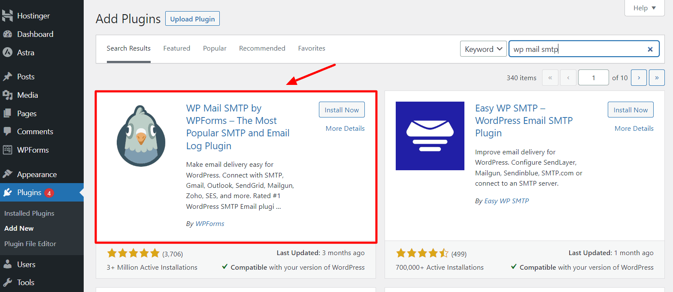Image resolution: width=673 pixels, height=292 pixels.
Task: Click the Users icon in sidebar
Action: click(x=7, y=265)
